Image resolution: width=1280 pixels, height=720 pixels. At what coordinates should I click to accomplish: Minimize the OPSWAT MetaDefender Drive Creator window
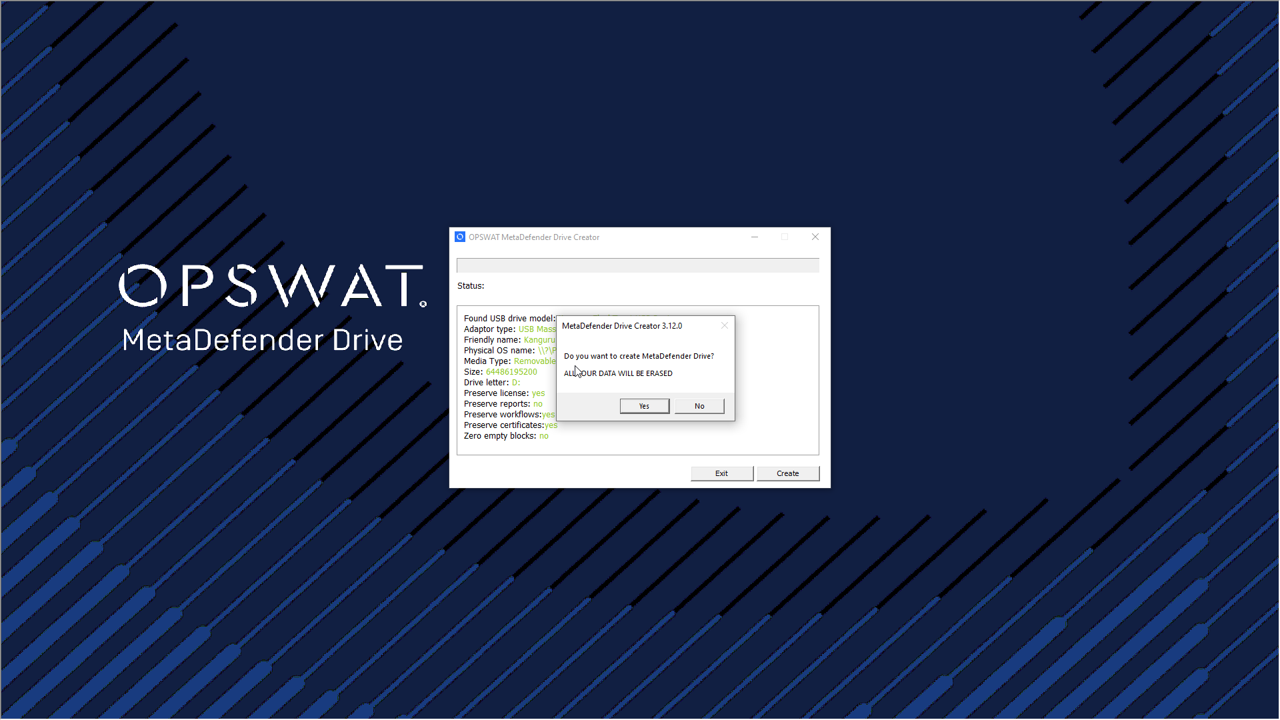(755, 237)
